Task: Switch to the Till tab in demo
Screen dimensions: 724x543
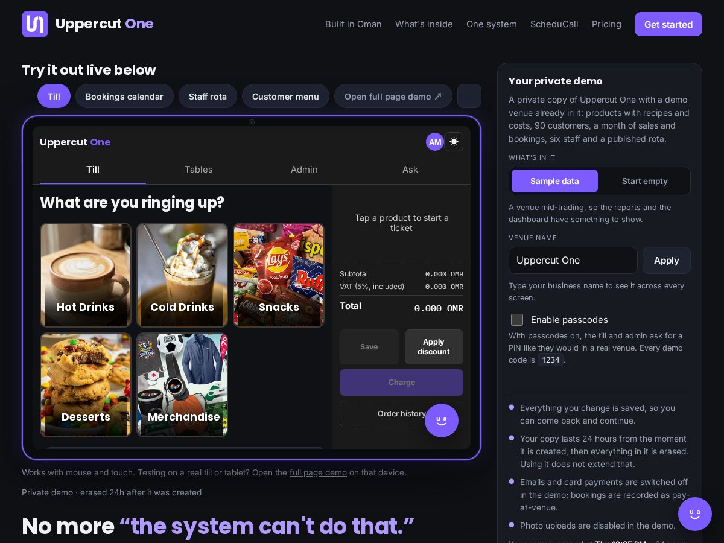Action: coord(93,170)
